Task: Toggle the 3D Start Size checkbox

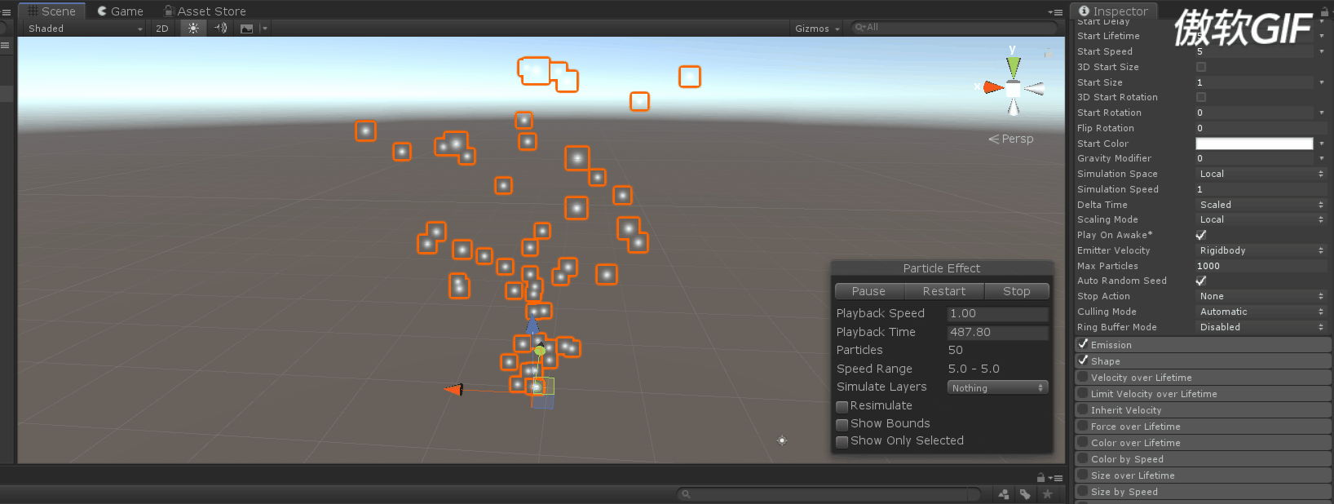Action: click(1201, 67)
